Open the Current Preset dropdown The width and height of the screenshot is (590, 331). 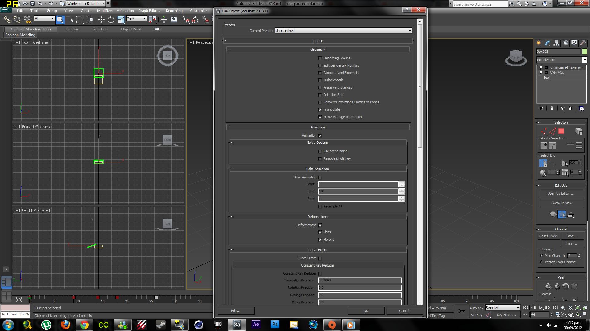click(343, 31)
